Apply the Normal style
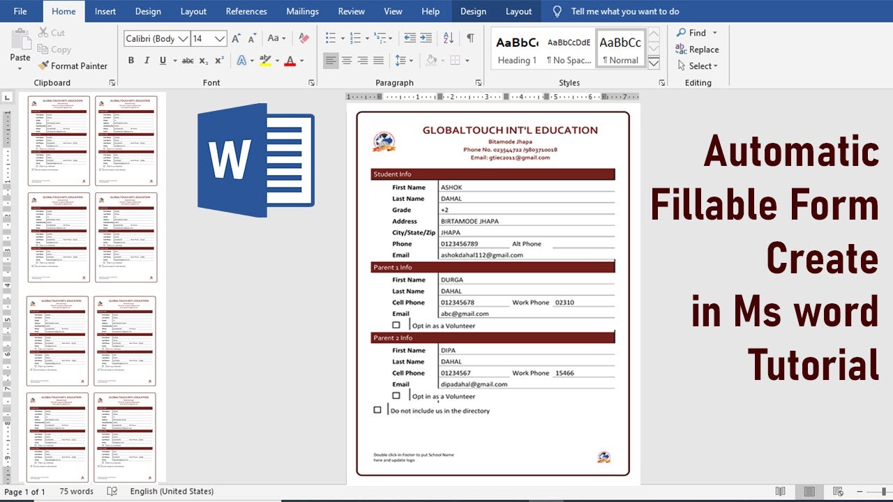893x502 pixels. click(x=620, y=49)
